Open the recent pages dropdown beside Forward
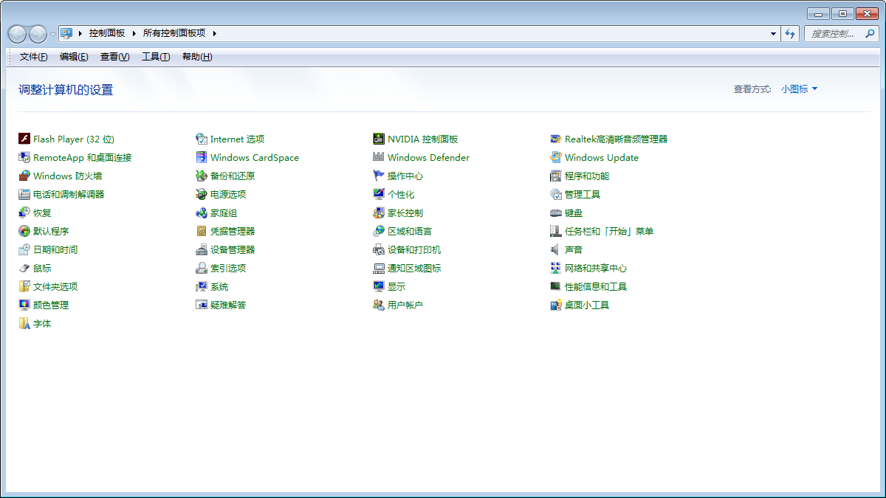The height and width of the screenshot is (498, 886). [52, 34]
